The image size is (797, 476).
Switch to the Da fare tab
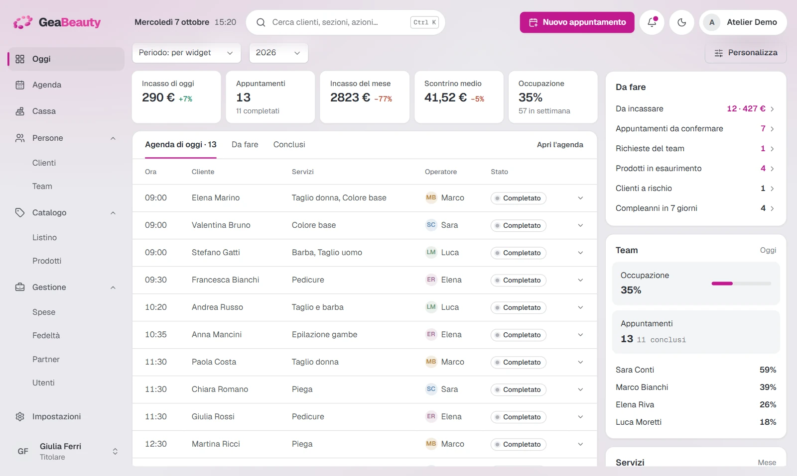pyautogui.click(x=245, y=145)
